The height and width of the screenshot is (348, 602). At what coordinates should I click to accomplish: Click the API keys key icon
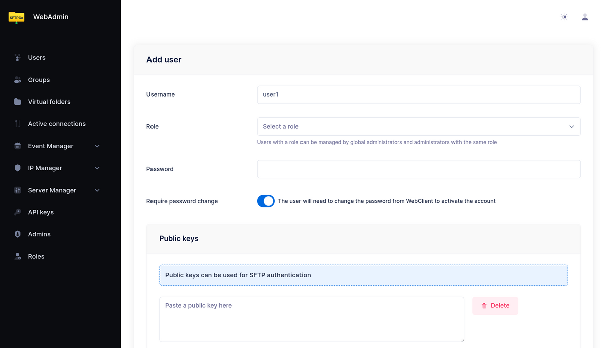click(17, 212)
